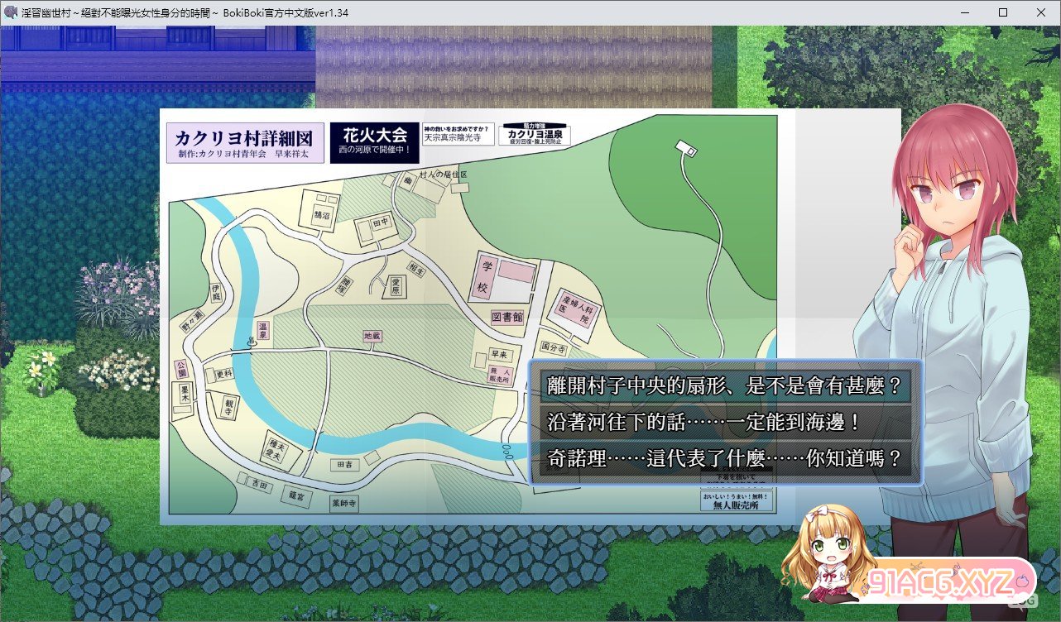
Task: Click the 花火大会 fireworks festival banner
Action: click(x=375, y=142)
